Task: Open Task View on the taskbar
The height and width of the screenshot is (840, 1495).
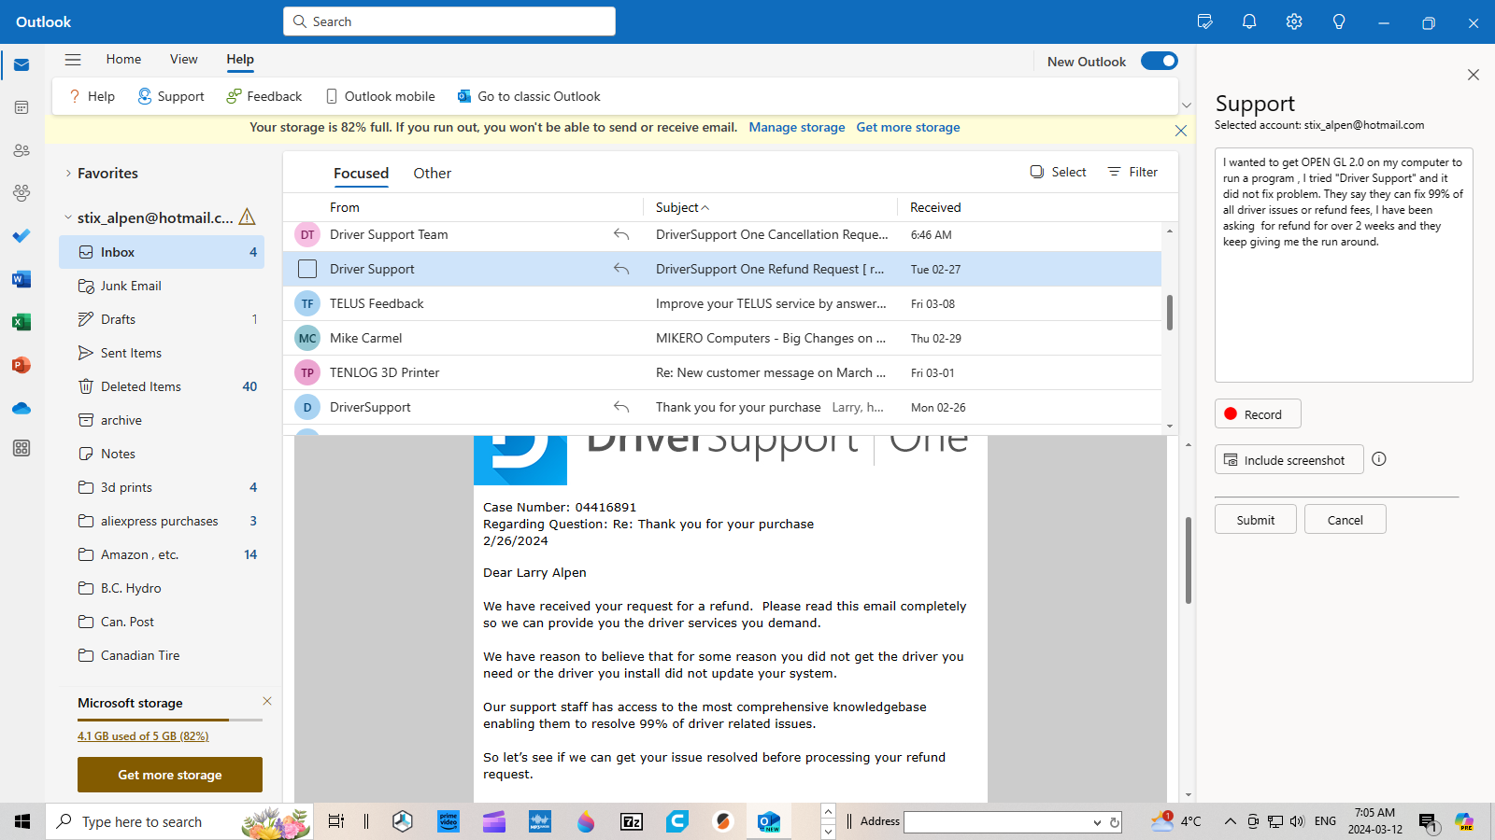Action: click(x=335, y=821)
